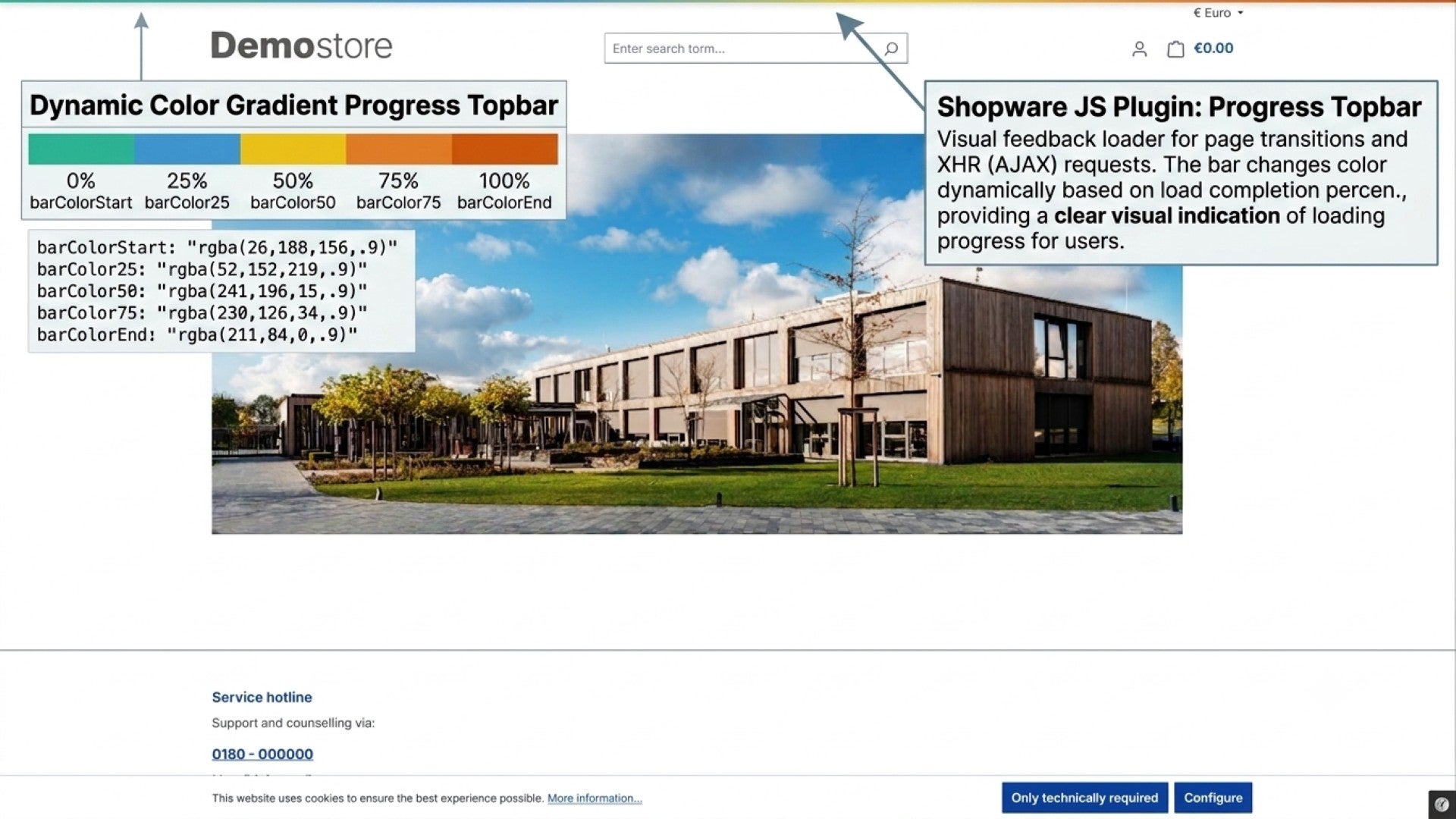The image size is (1456, 819).
Task: Open the cookie Configure button
Action: (x=1213, y=798)
